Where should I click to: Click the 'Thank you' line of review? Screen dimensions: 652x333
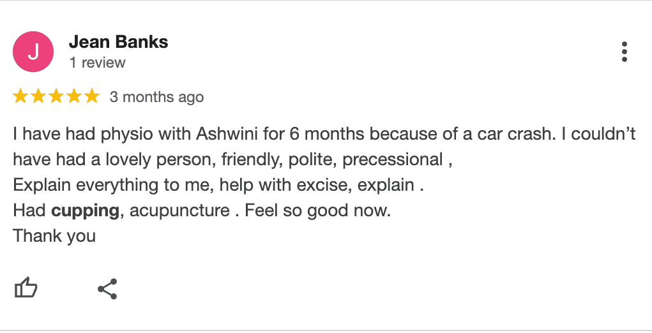pyautogui.click(x=54, y=235)
